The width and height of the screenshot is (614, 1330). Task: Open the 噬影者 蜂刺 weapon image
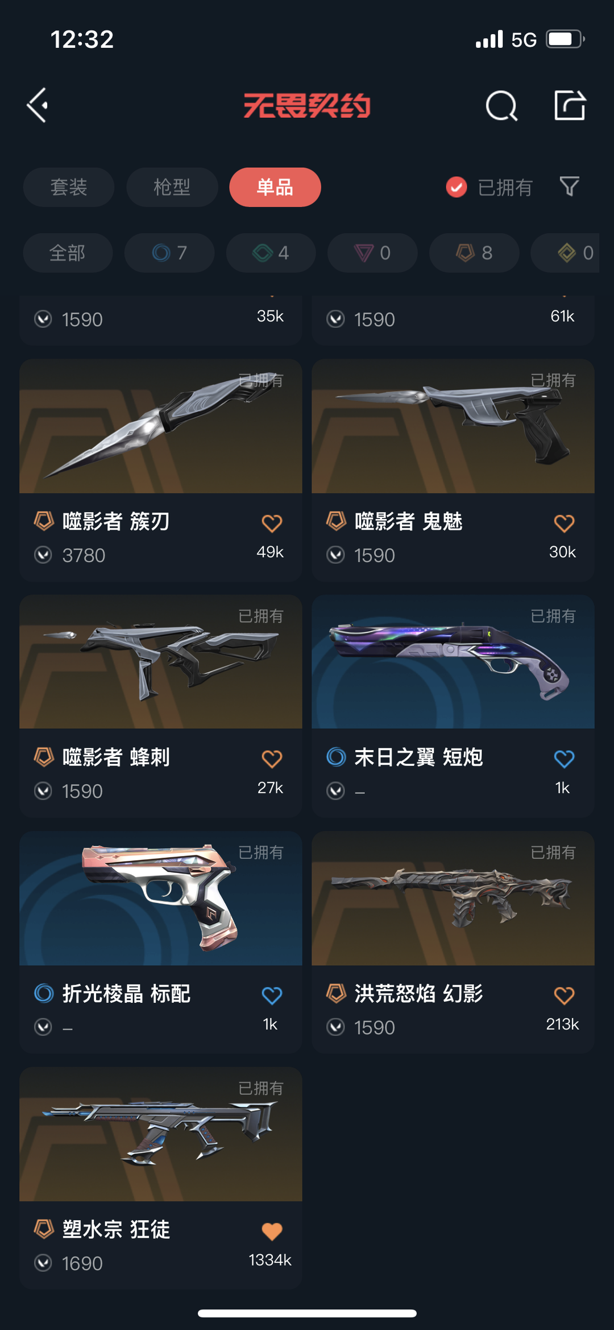coord(161,662)
